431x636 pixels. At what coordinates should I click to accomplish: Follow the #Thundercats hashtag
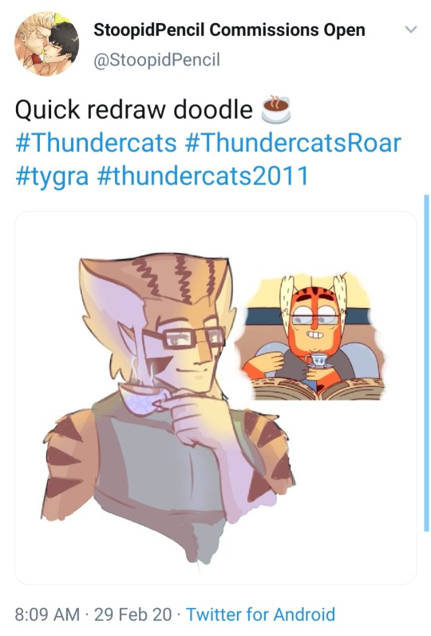[x=97, y=143]
